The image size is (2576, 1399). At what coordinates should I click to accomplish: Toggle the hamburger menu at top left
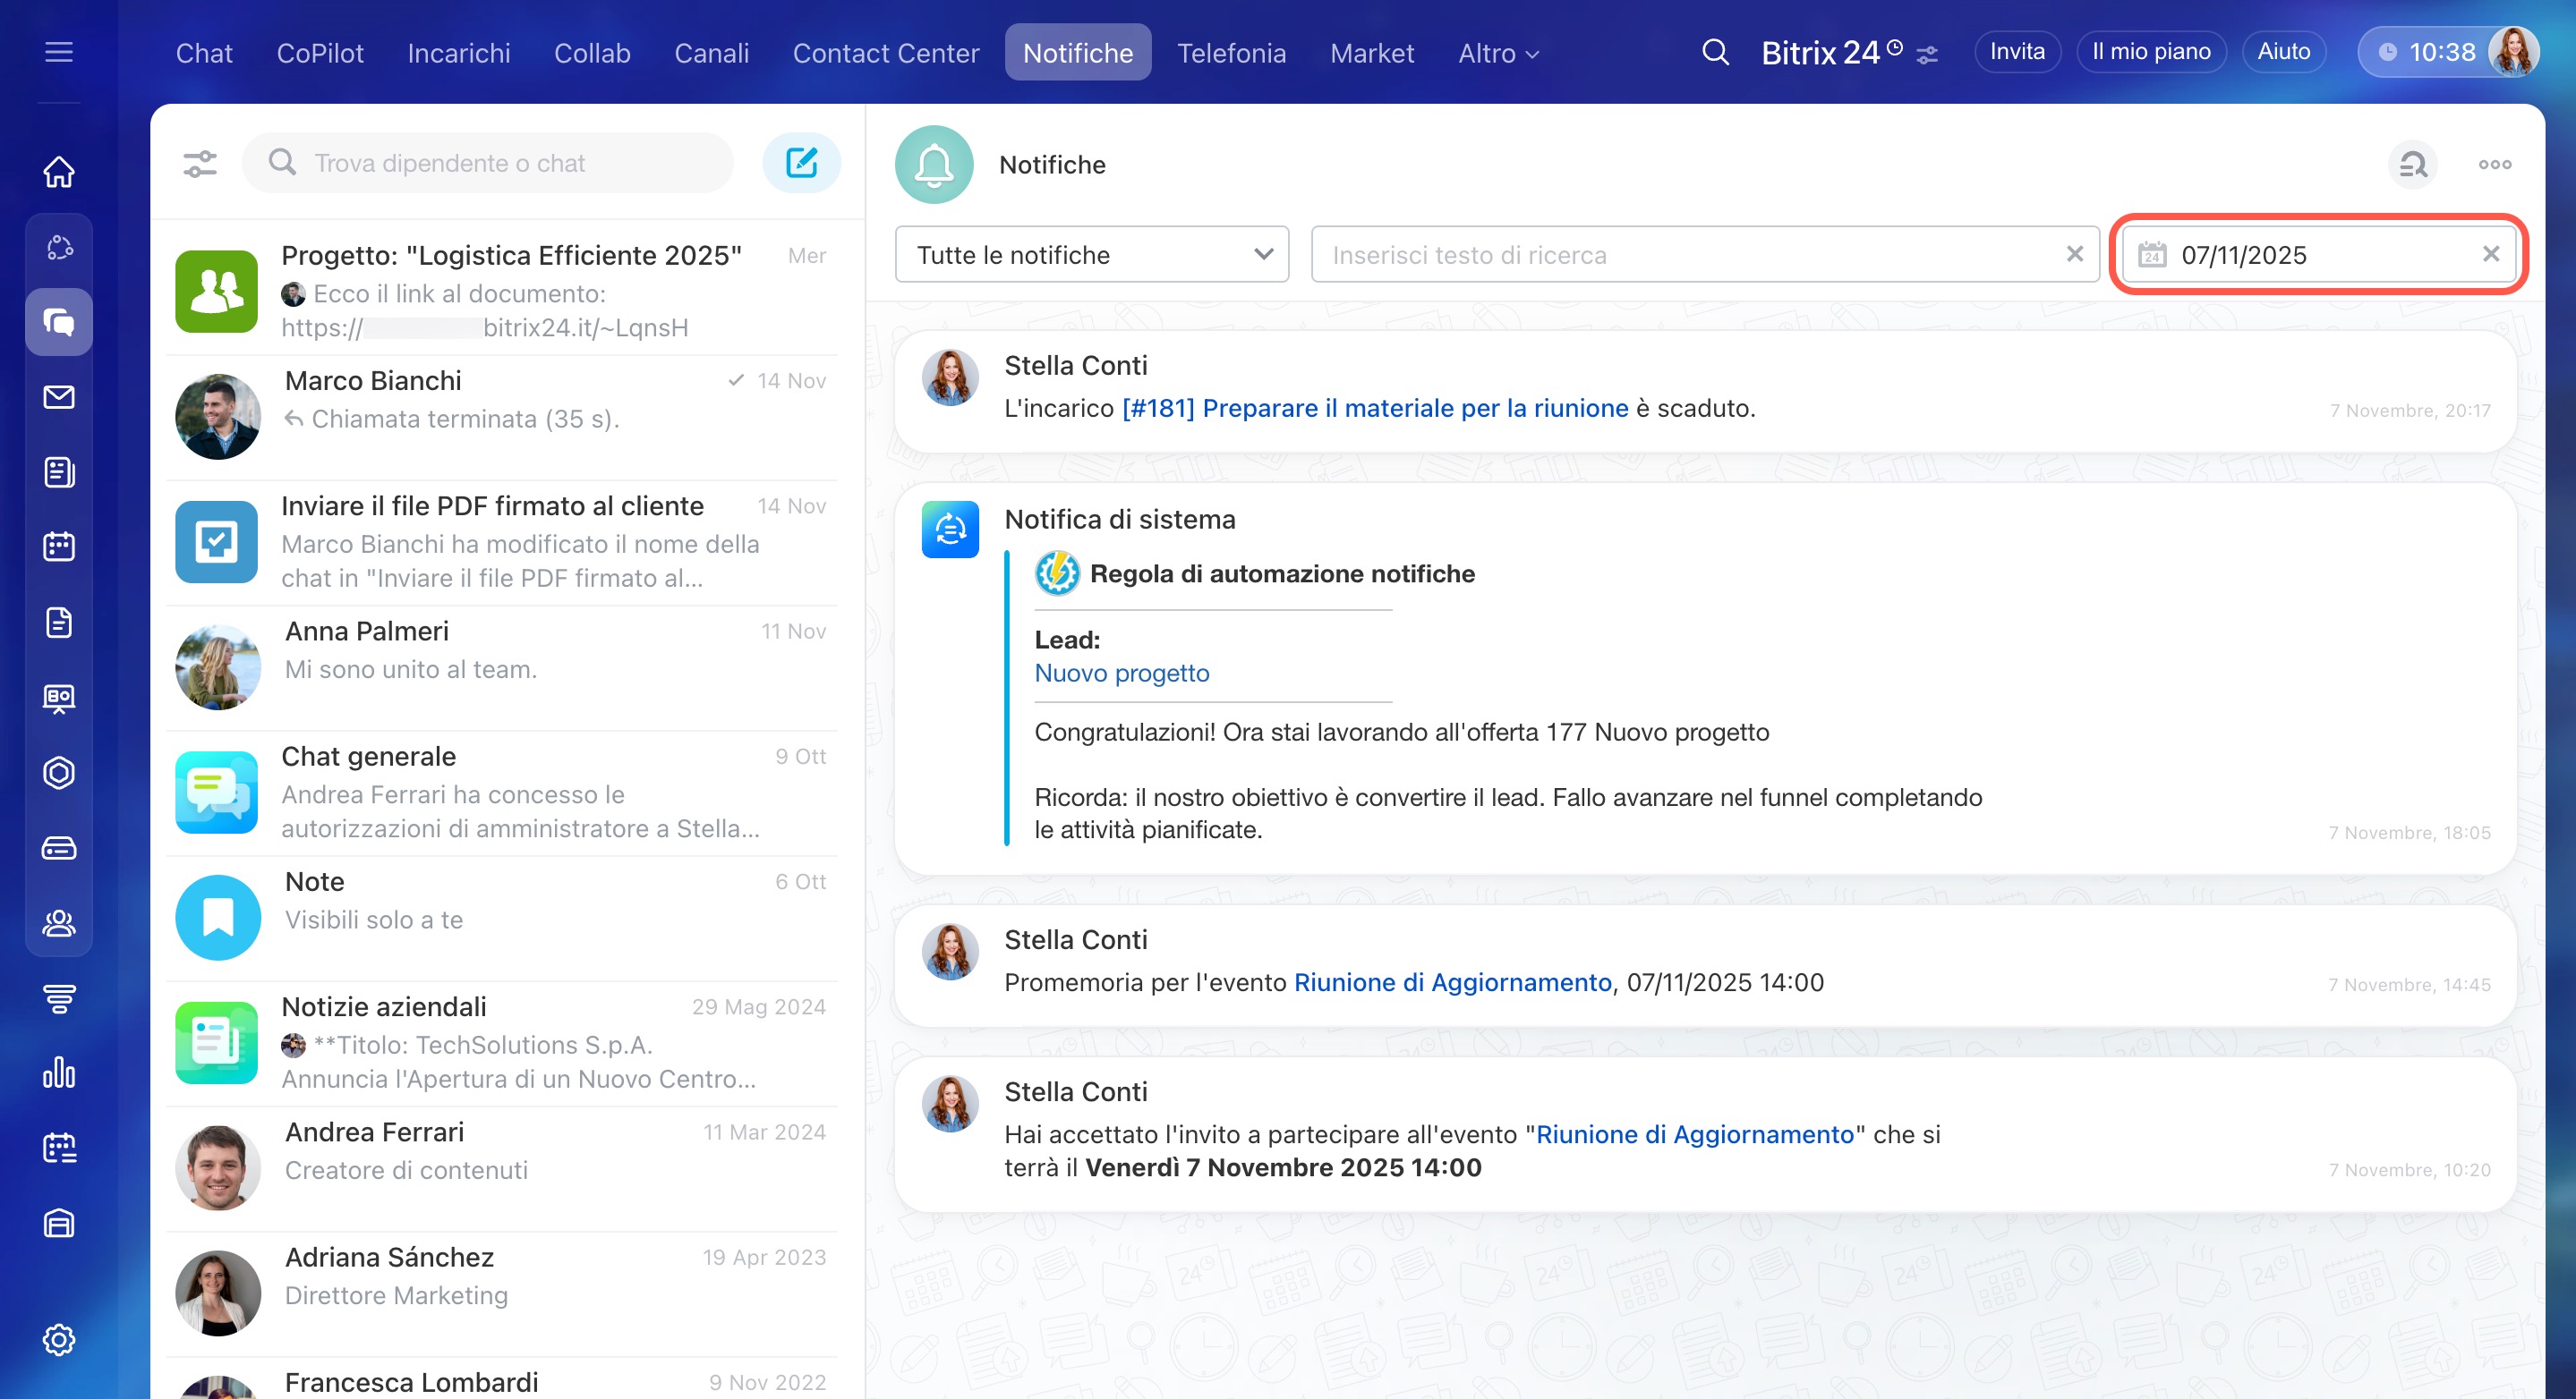pyautogui.click(x=59, y=52)
